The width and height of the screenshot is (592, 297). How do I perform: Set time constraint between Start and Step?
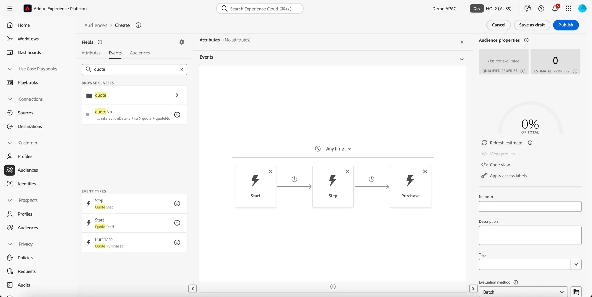[294, 179]
